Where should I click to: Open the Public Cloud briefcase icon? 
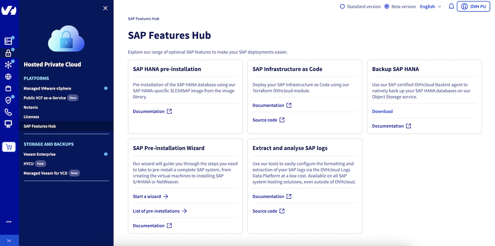pyautogui.click(x=9, y=88)
